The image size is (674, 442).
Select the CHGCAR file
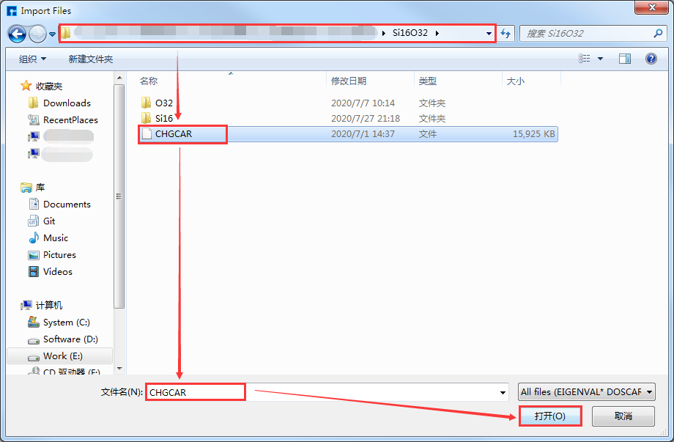tap(174, 134)
